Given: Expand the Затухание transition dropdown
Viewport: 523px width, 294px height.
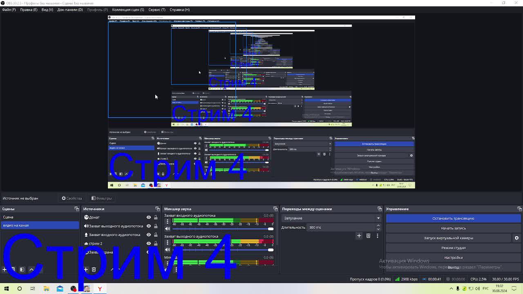Looking at the screenshot, I should [x=378, y=218].
